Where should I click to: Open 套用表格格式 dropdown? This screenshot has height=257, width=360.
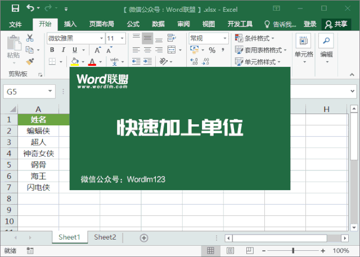tap(260, 50)
